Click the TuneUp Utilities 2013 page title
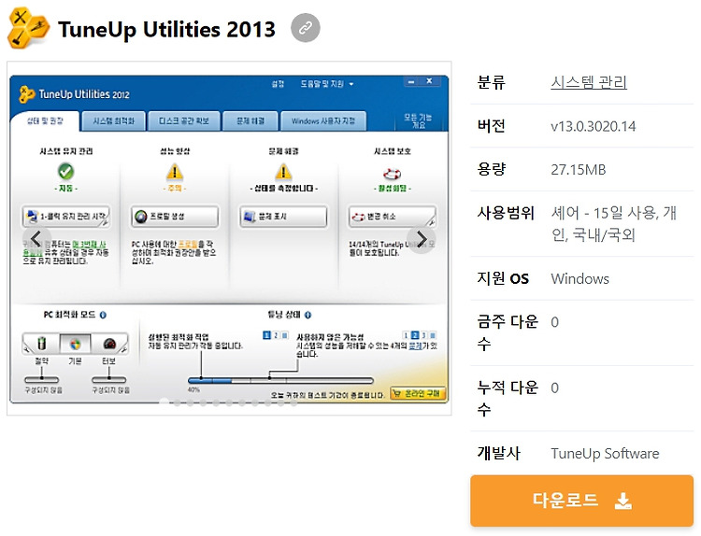 pyautogui.click(x=166, y=30)
